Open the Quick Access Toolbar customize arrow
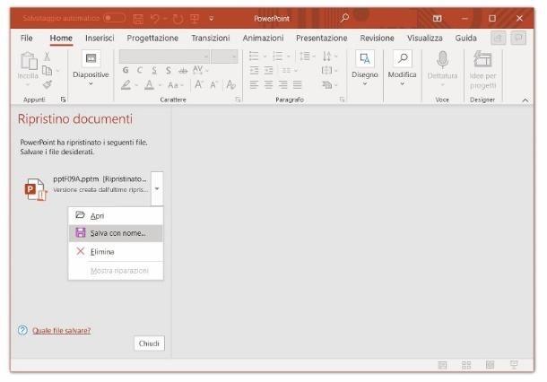 (x=211, y=19)
